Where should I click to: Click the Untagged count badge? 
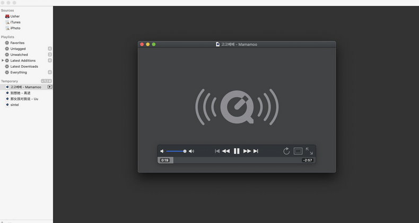[50, 49]
